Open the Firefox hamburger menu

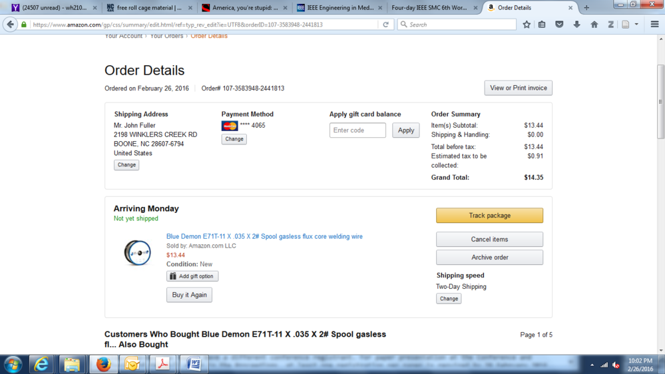654,25
